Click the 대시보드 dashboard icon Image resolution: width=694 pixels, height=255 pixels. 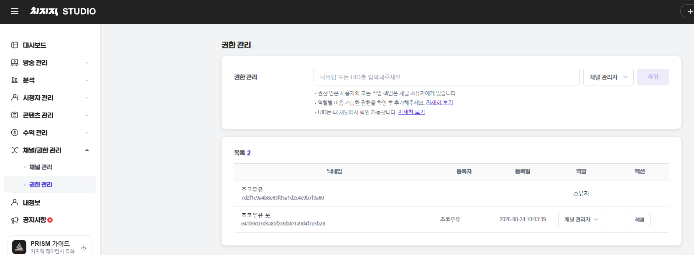15,45
